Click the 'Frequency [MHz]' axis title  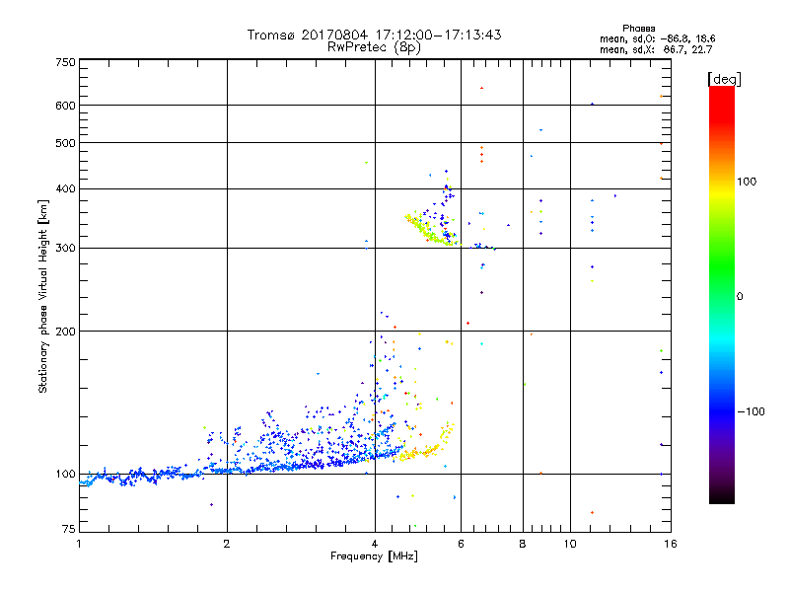click(x=374, y=556)
